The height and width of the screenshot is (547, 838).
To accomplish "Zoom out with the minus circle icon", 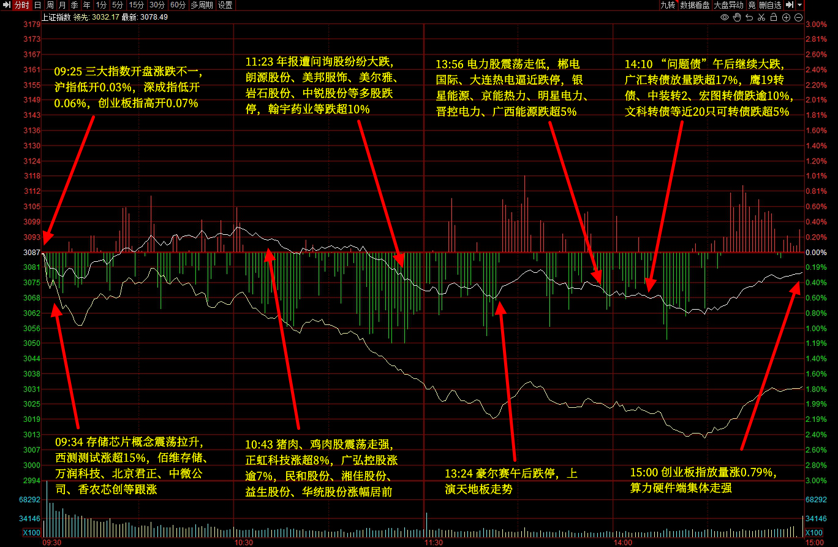I will pyautogui.click(x=798, y=17).
